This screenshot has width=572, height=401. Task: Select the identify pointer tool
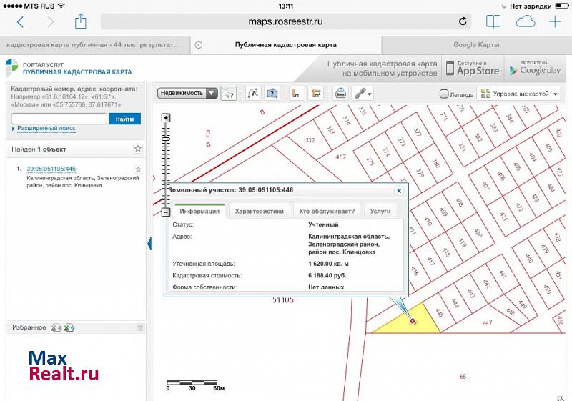tap(229, 93)
